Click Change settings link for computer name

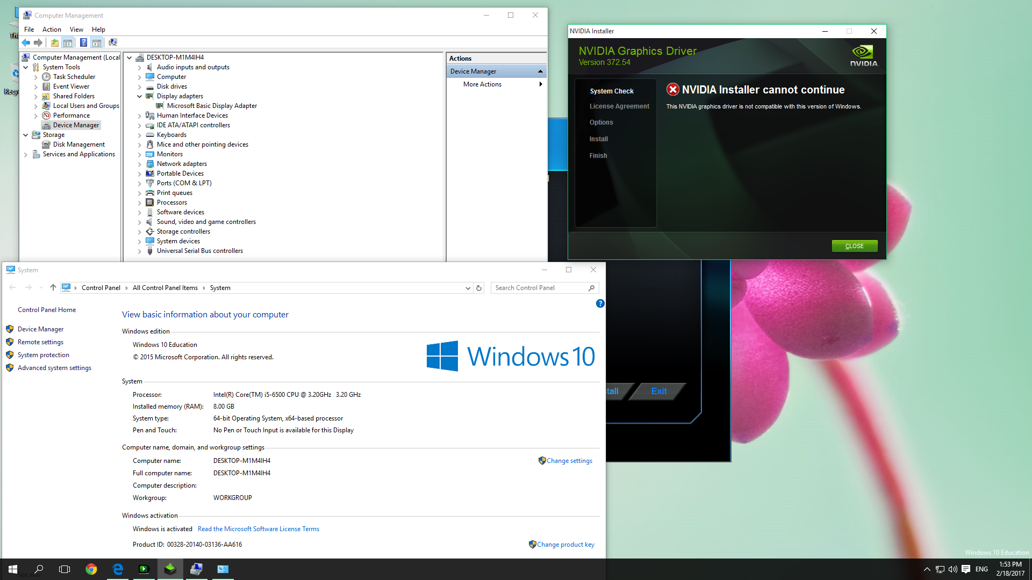point(569,461)
